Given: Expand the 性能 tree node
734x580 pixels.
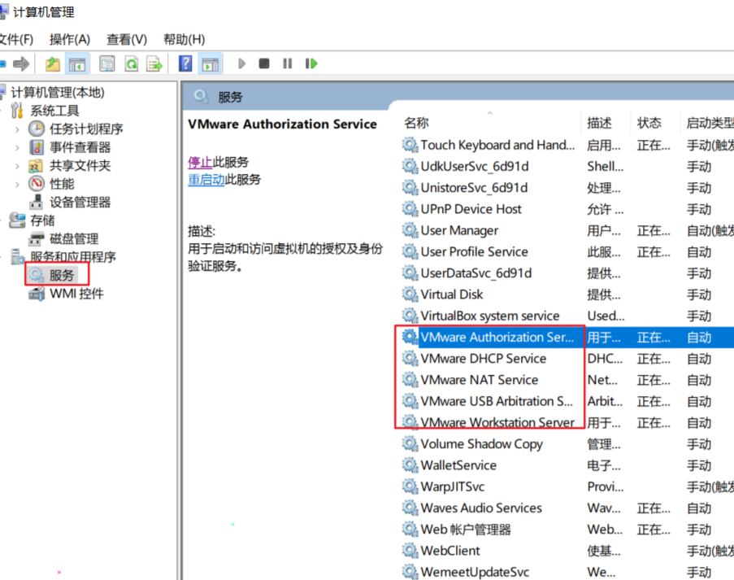Looking at the screenshot, I should [17, 184].
